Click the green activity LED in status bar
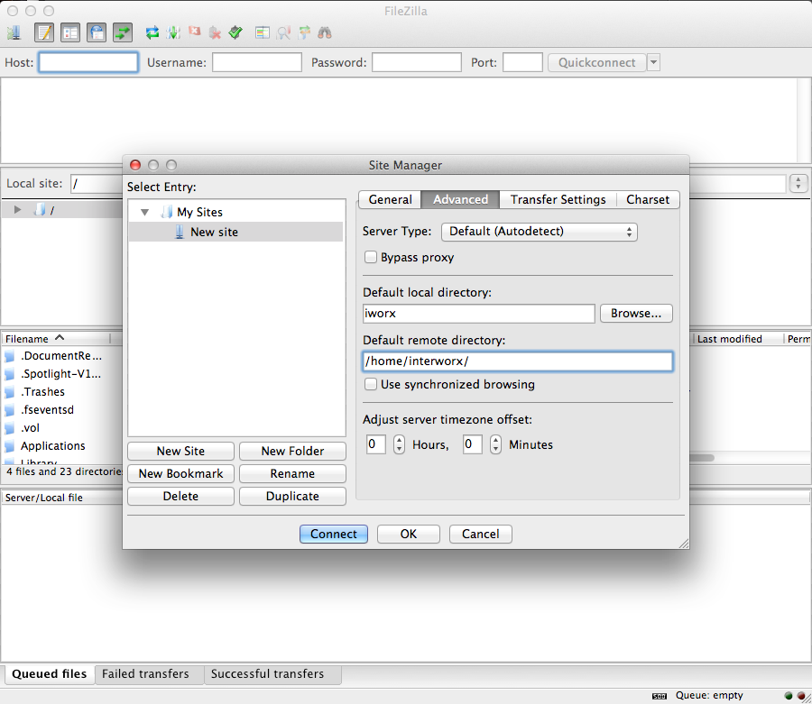Screen dimensions: 812x704 789,696
